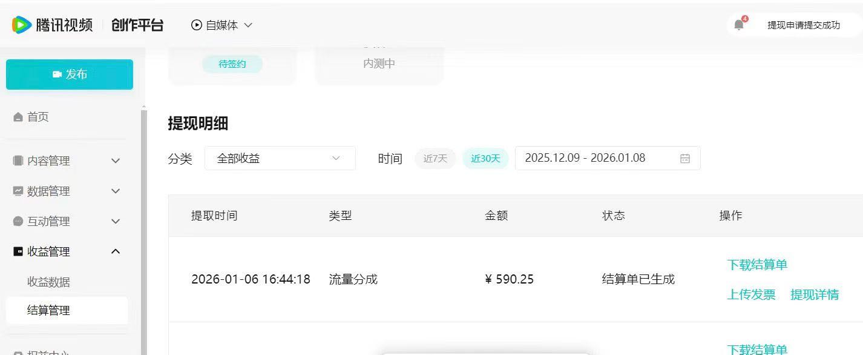Click the 收益管理 earnings icon
863x355 pixels.
tap(17, 251)
